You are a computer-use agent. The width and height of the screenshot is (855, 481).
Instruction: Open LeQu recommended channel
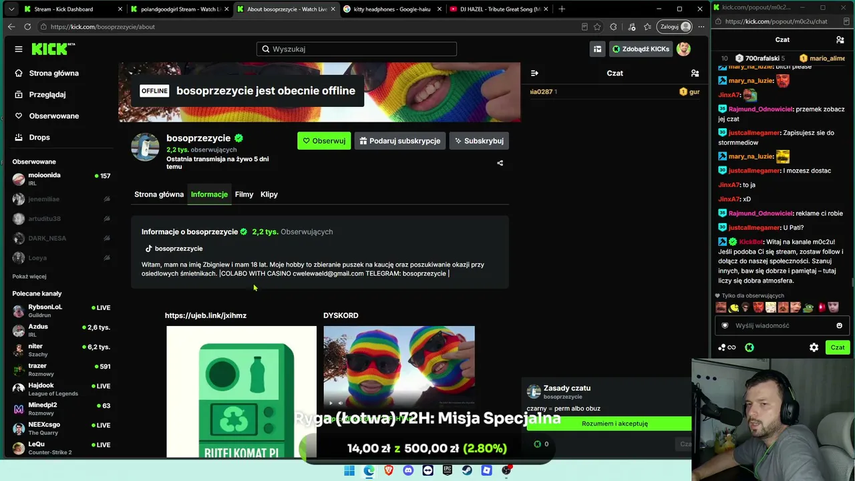click(x=60, y=448)
